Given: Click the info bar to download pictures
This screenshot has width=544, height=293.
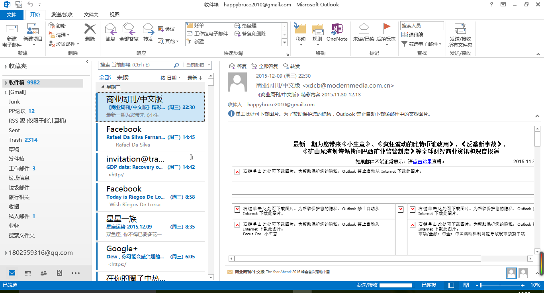Looking at the screenshot, I should click(x=333, y=114).
